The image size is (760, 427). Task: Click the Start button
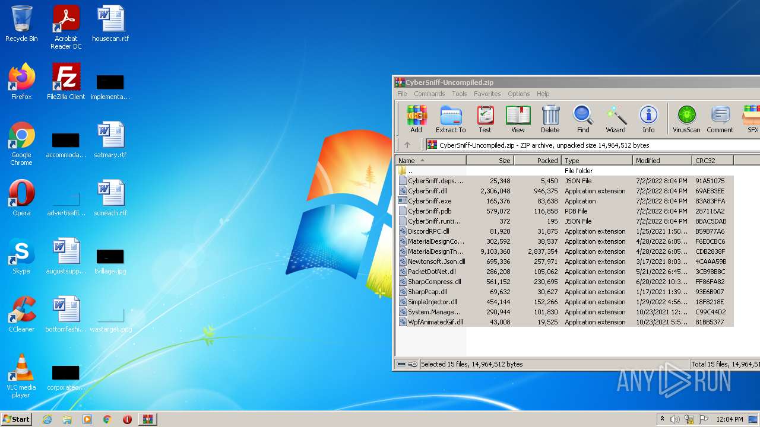pos(17,419)
